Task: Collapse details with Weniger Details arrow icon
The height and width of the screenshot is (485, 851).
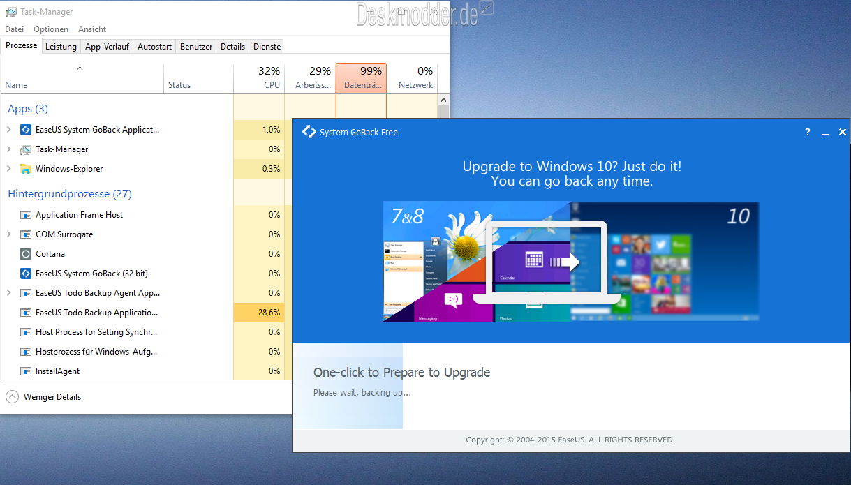Action: coord(13,397)
